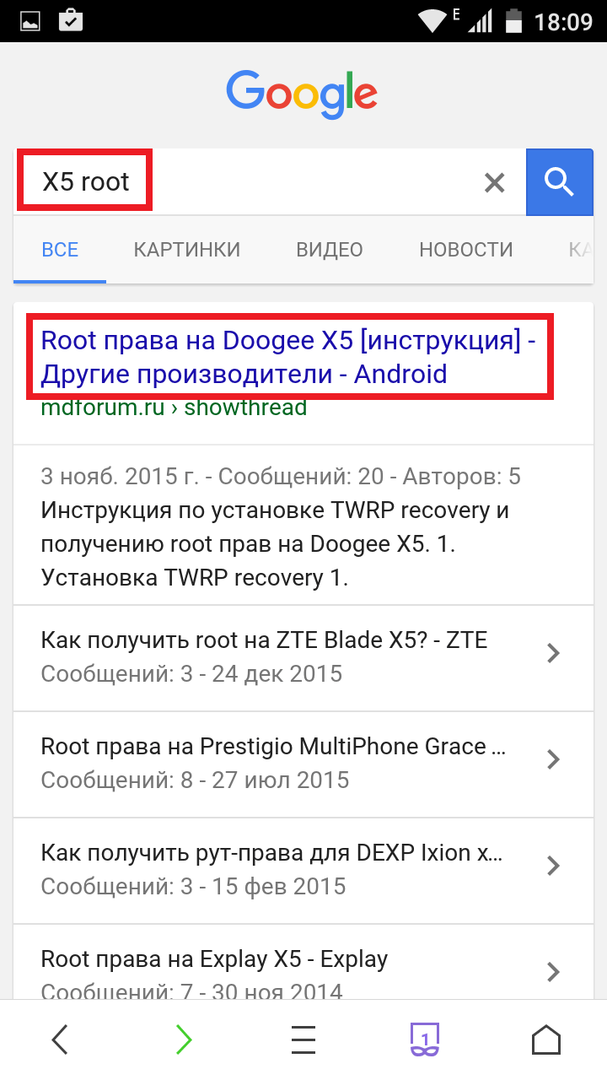Tap the clipboard-check notification icon
The height and width of the screenshot is (1080, 607).
point(72,20)
